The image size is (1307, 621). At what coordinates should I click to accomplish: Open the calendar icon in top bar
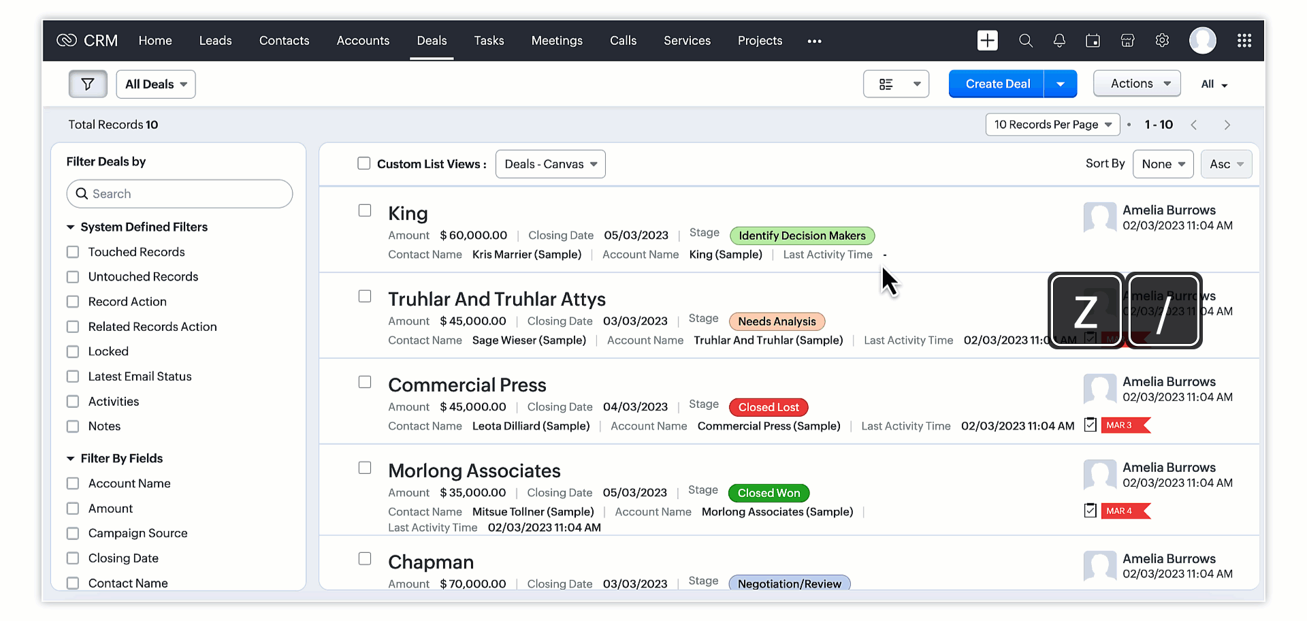(1093, 41)
